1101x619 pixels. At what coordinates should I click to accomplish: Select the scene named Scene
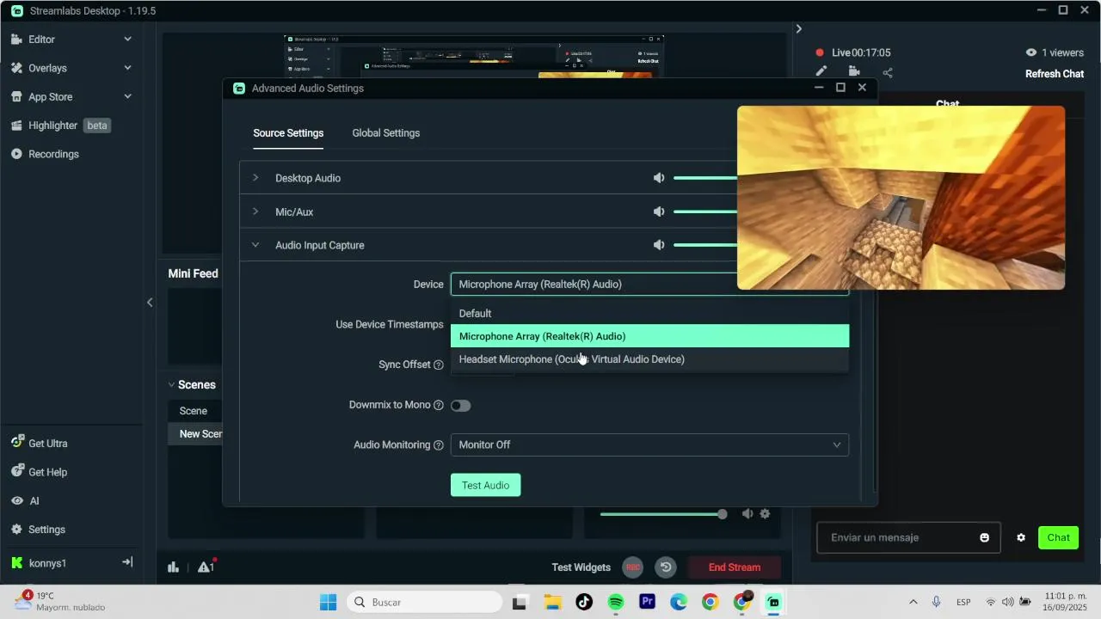tap(194, 411)
